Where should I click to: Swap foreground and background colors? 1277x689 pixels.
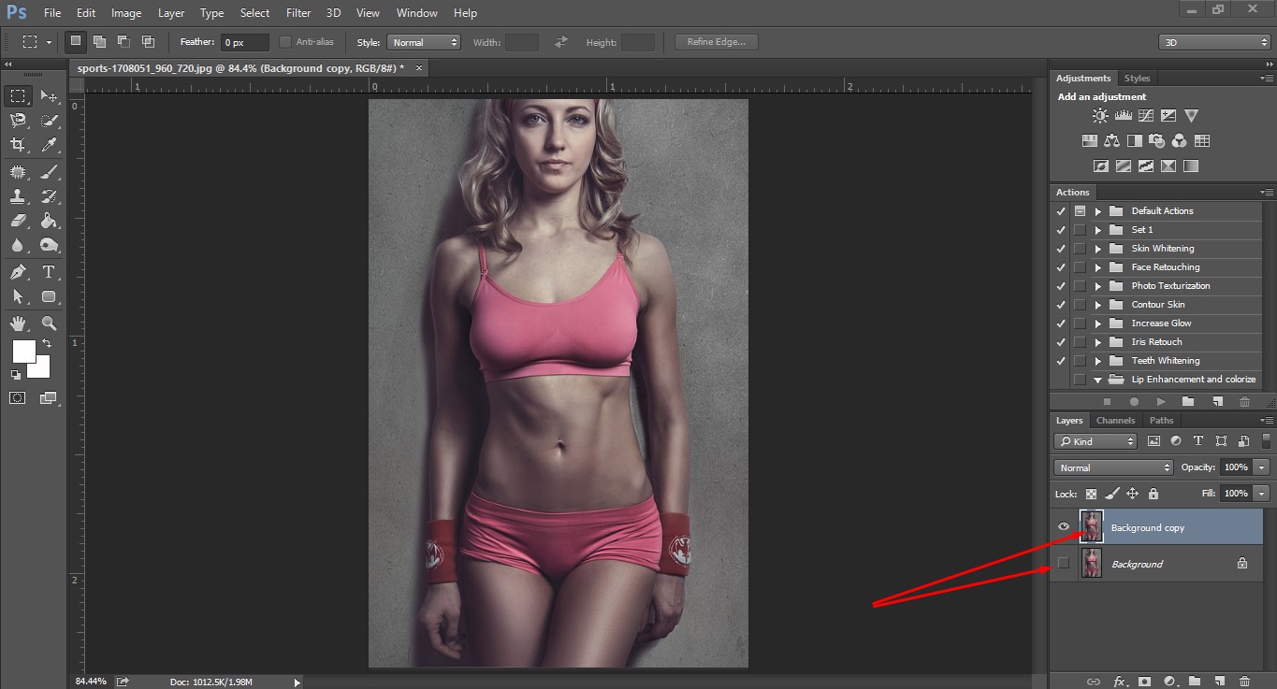pyautogui.click(x=47, y=344)
